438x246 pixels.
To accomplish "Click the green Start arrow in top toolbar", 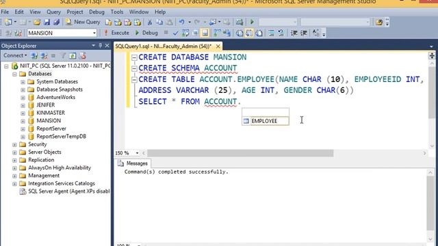I will (252, 22).
